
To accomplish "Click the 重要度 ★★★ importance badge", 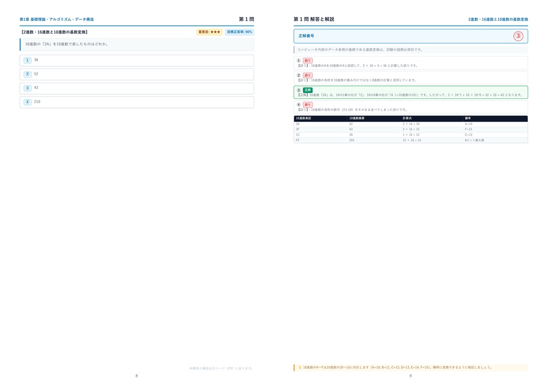I will pyautogui.click(x=209, y=32).
